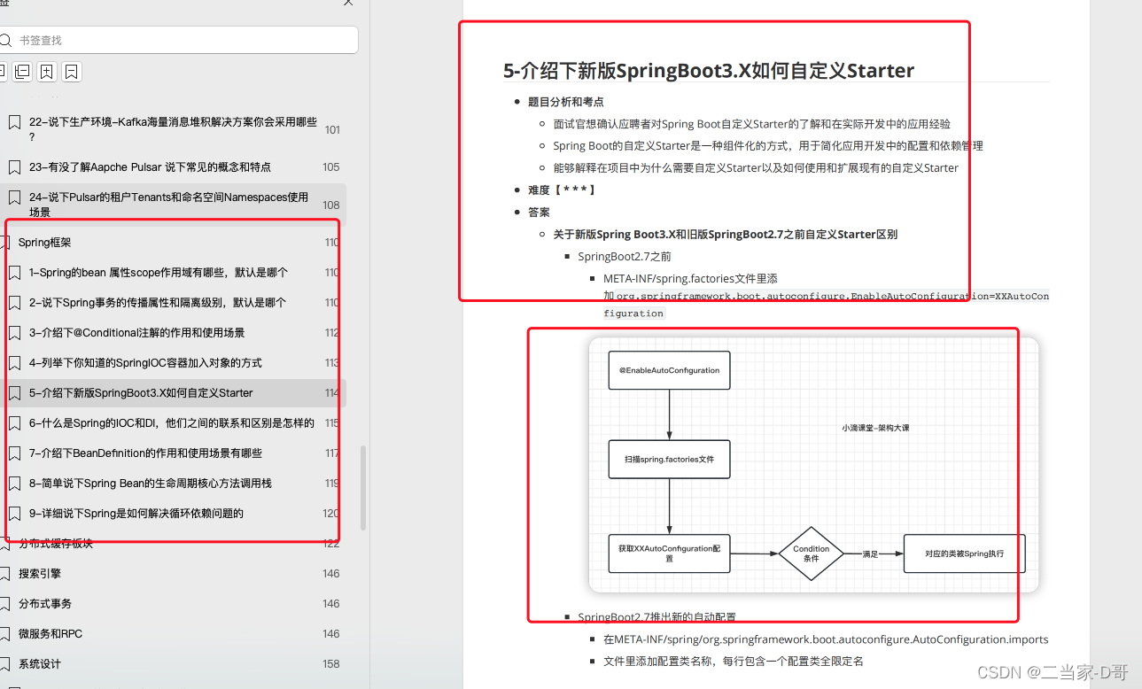Focus the 书签查找 bookmark search field
The height and width of the screenshot is (689, 1142).
pyautogui.click(x=178, y=40)
